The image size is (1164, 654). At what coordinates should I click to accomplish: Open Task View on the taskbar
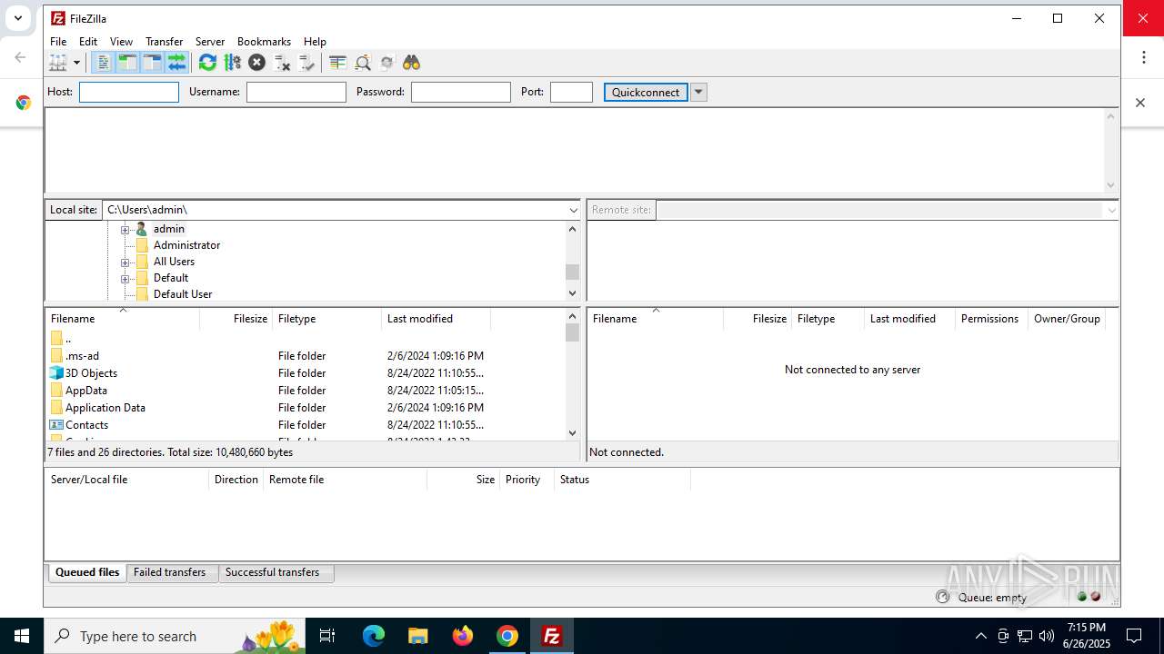[328, 636]
